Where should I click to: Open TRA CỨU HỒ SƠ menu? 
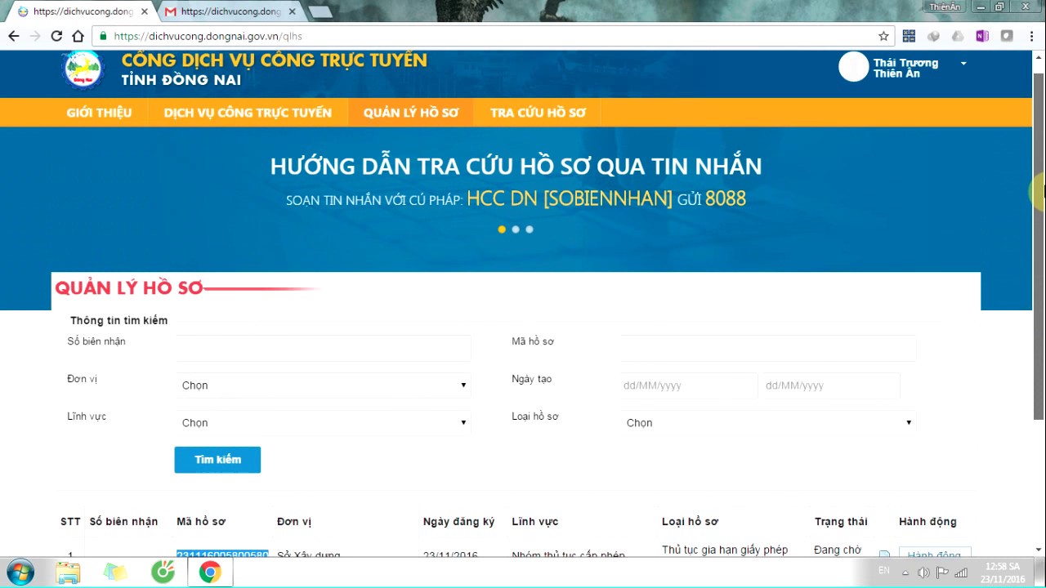(538, 113)
